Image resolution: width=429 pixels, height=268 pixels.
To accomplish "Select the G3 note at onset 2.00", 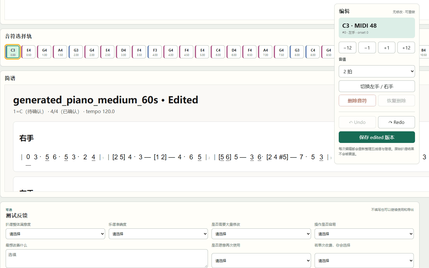I will coord(76,52).
